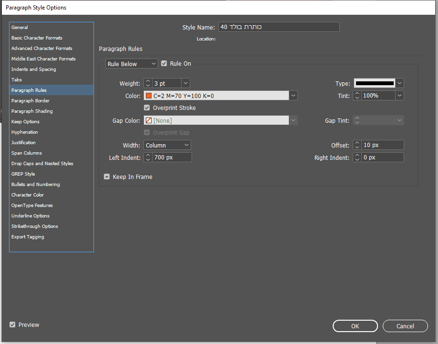
Task: Click the orange color swatch in Color field
Action: (x=149, y=96)
